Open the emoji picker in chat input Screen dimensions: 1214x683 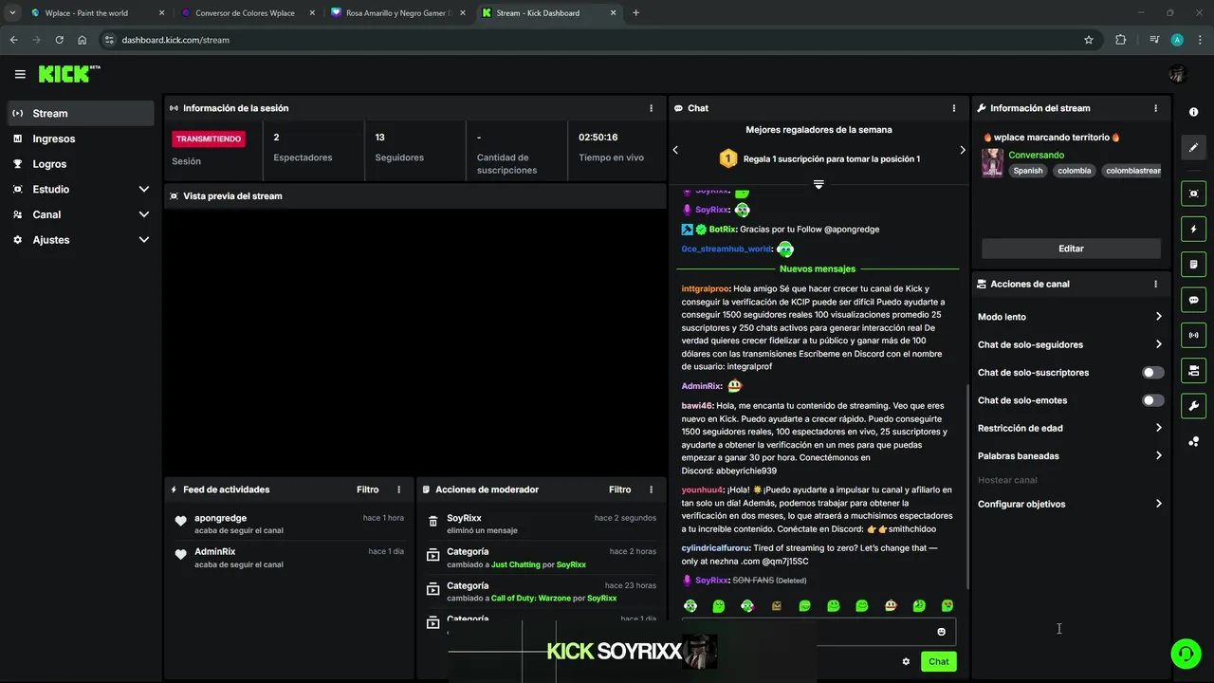(941, 632)
